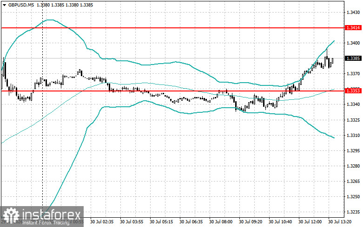Click the 30 Jul 02:35 time label

pos(102,222)
